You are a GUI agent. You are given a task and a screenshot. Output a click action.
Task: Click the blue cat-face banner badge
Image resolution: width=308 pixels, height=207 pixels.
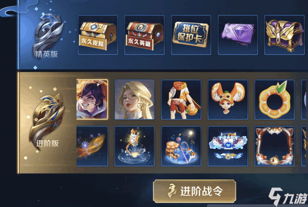[x=228, y=146]
